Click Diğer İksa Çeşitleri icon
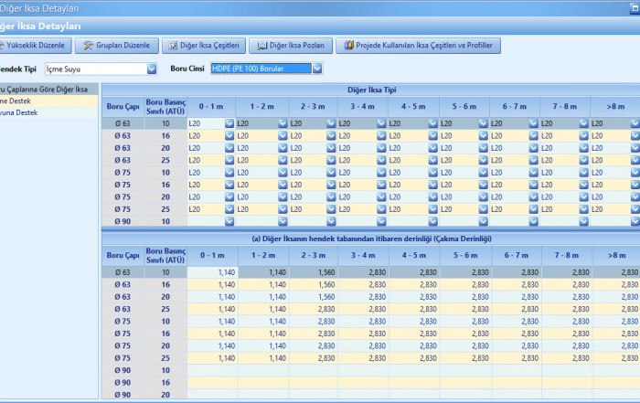Image resolution: width=640 pixels, height=403 pixels. (x=174, y=45)
